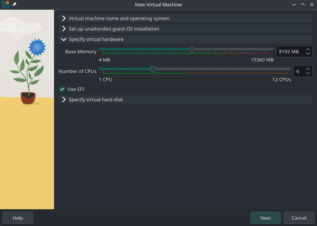Expand Virtual machine name and operating system
The height and width of the screenshot is (226, 317).
[x=119, y=18]
